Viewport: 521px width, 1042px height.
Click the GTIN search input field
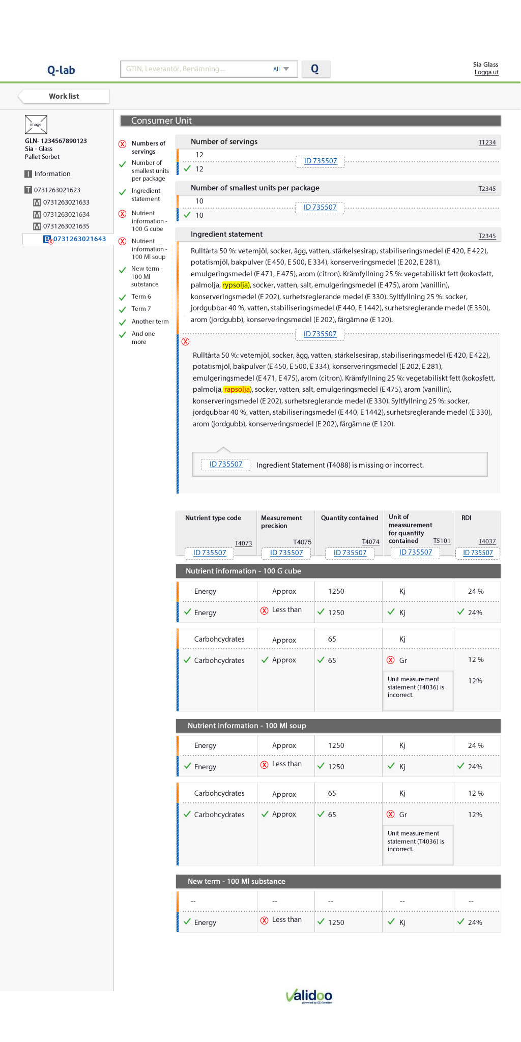coord(196,69)
